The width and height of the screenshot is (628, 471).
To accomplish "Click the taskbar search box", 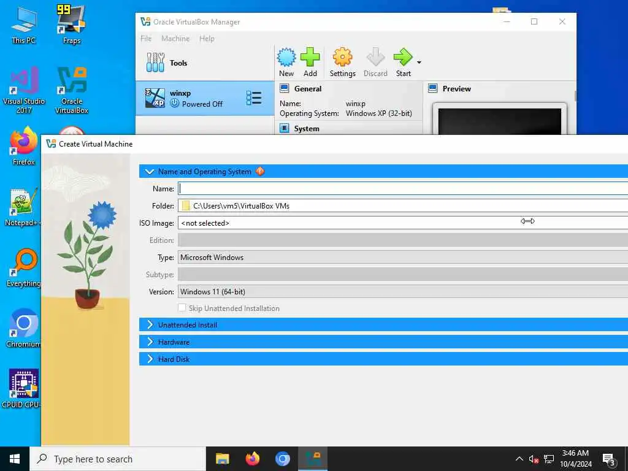I will click(x=118, y=459).
